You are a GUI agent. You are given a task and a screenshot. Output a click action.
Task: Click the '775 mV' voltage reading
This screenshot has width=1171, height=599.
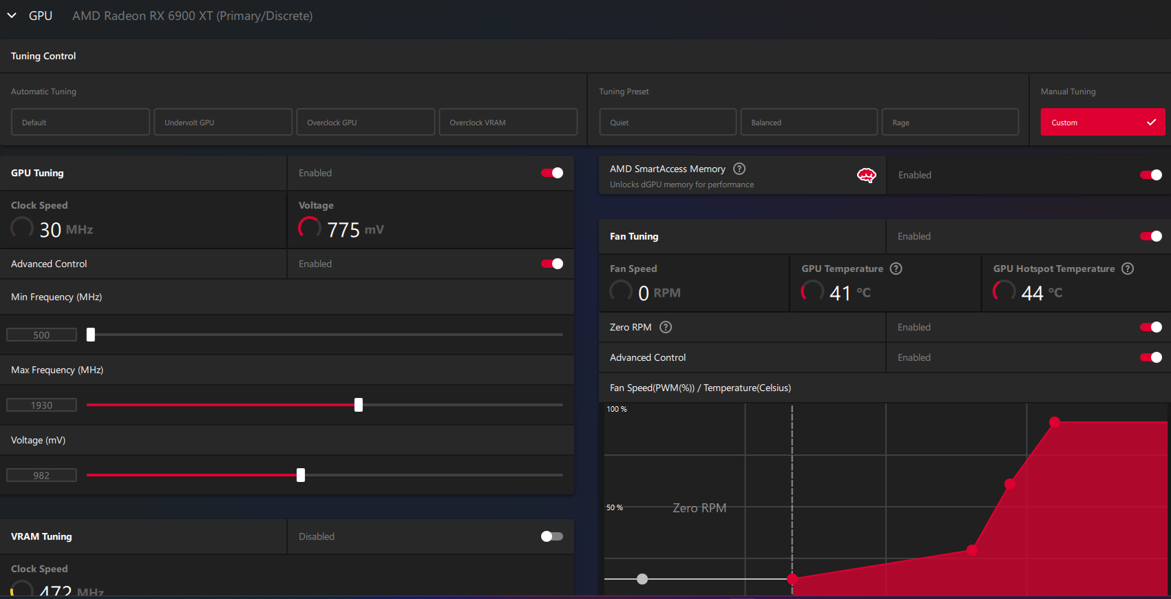point(355,229)
